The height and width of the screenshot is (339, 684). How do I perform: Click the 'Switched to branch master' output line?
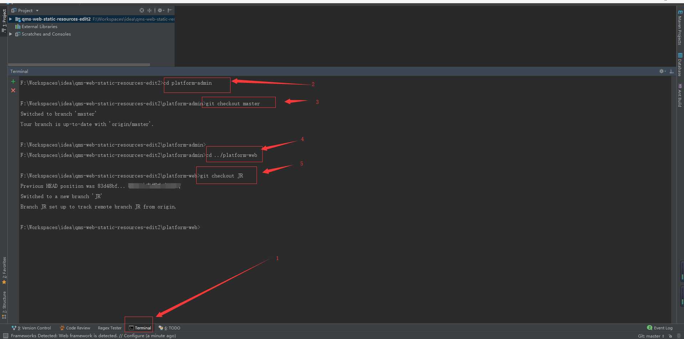[58, 114]
